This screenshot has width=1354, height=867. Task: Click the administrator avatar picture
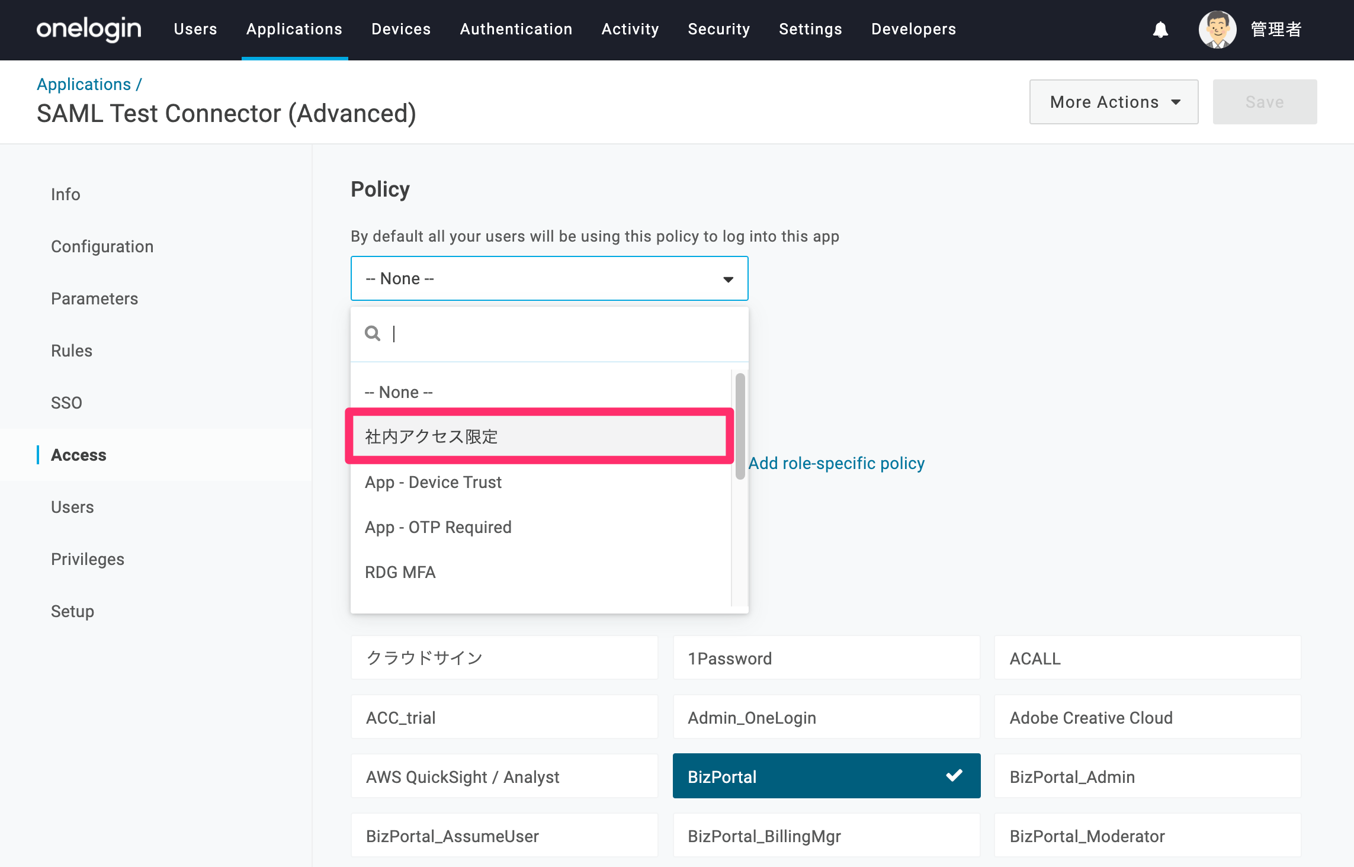1217,29
